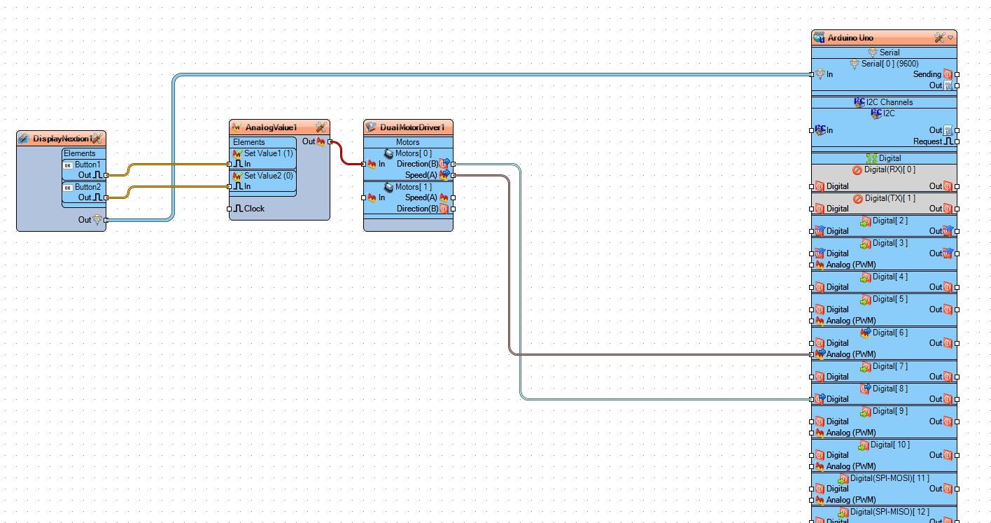Select the Digital[ 7 ] Out pin
This screenshot has height=523, width=991.
pos(957,377)
